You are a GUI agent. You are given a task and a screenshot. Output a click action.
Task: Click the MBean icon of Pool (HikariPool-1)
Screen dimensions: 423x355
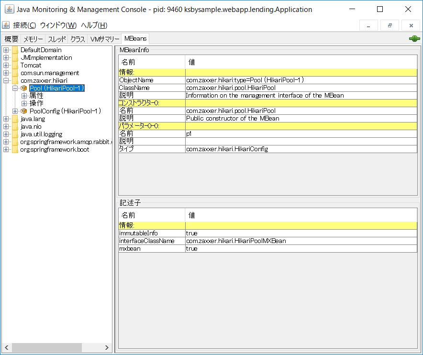point(24,88)
